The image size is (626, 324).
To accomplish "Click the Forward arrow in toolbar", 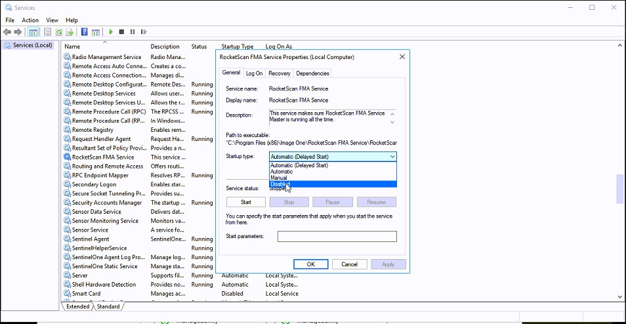I will tap(18, 32).
